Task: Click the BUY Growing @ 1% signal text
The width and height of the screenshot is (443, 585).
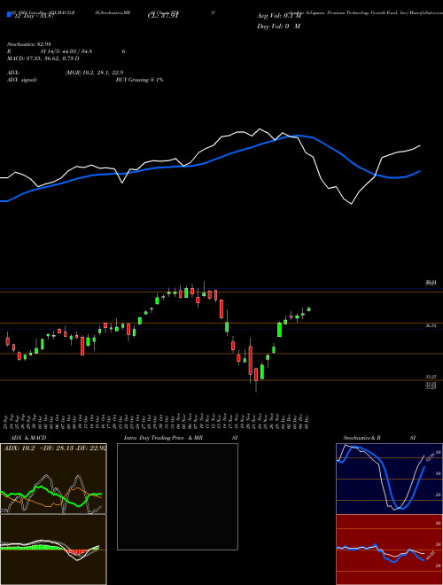Action: [139, 80]
